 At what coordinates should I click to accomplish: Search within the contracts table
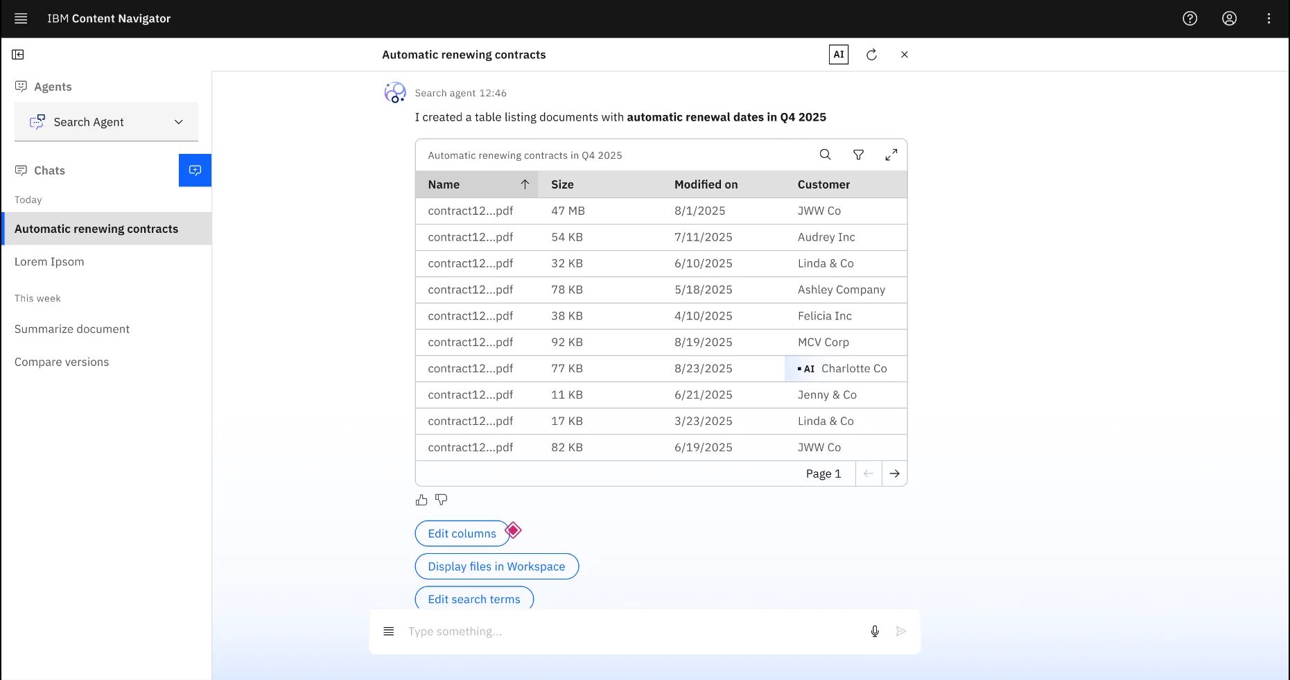[825, 155]
